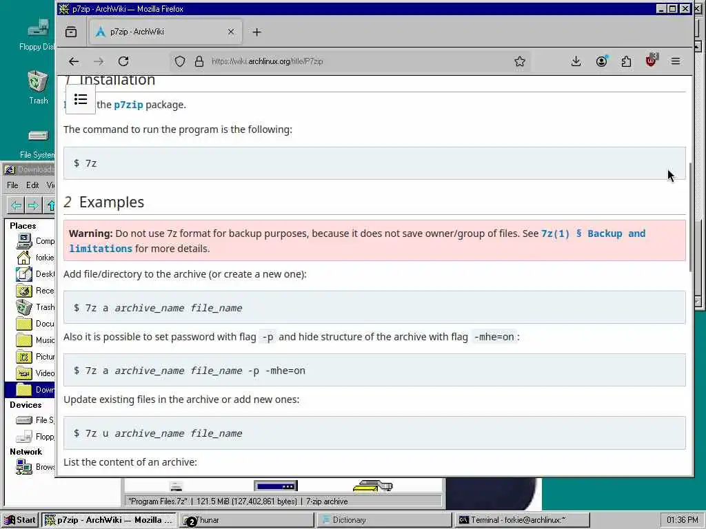Open the Firefox downloads panel
Screen dimensions: 706x529
coord(576,61)
